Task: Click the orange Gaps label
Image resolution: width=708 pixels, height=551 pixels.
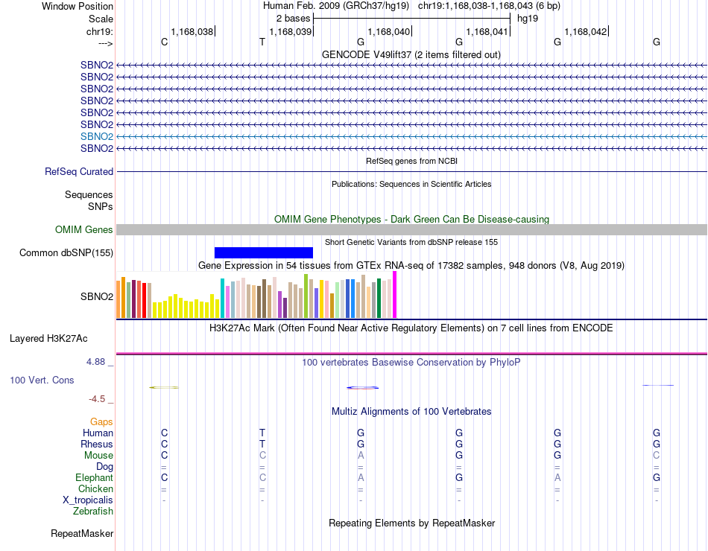Action: click(101, 421)
